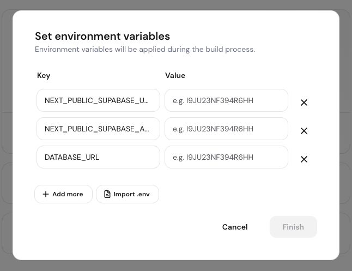Remove the NEXT_PUBLIC_SUPABASE_A... variable row
Viewport: 352px width, 271px height.
point(304,131)
